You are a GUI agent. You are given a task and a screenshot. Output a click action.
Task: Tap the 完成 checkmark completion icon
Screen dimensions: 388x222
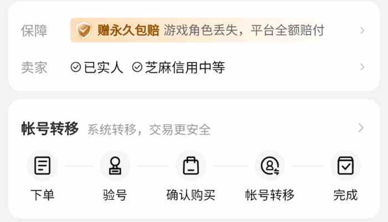[345, 166]
